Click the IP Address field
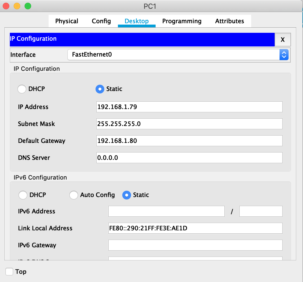This screenshot has width=303, height=282. point(189,107)
